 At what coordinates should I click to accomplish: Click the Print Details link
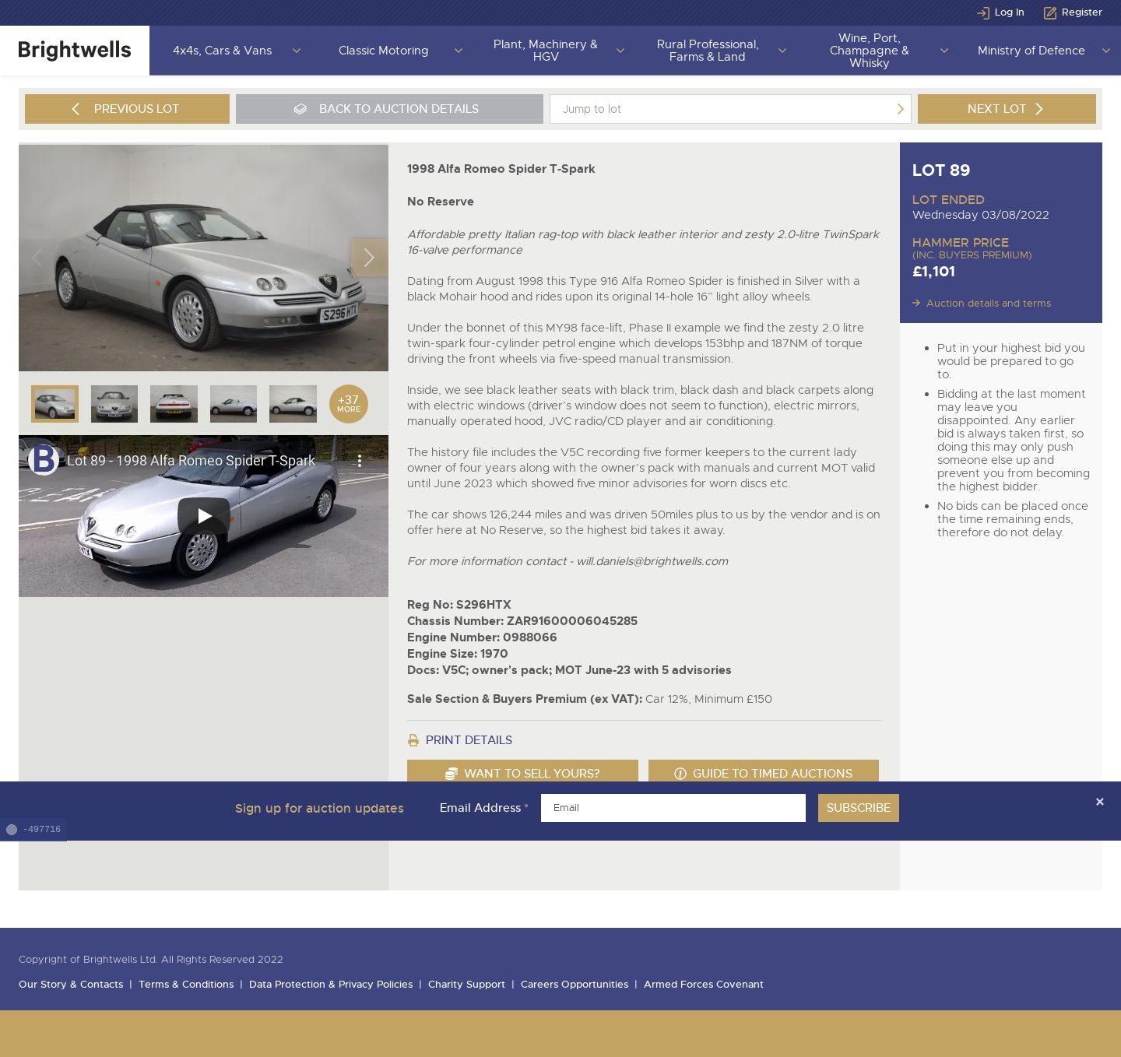pos(469,740)
